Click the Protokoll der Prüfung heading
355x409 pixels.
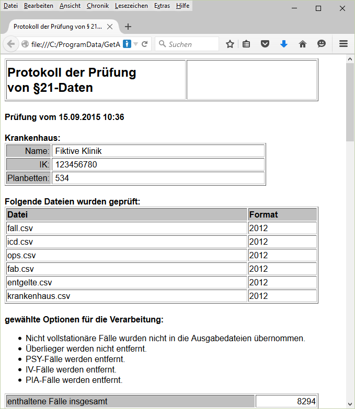72,80
